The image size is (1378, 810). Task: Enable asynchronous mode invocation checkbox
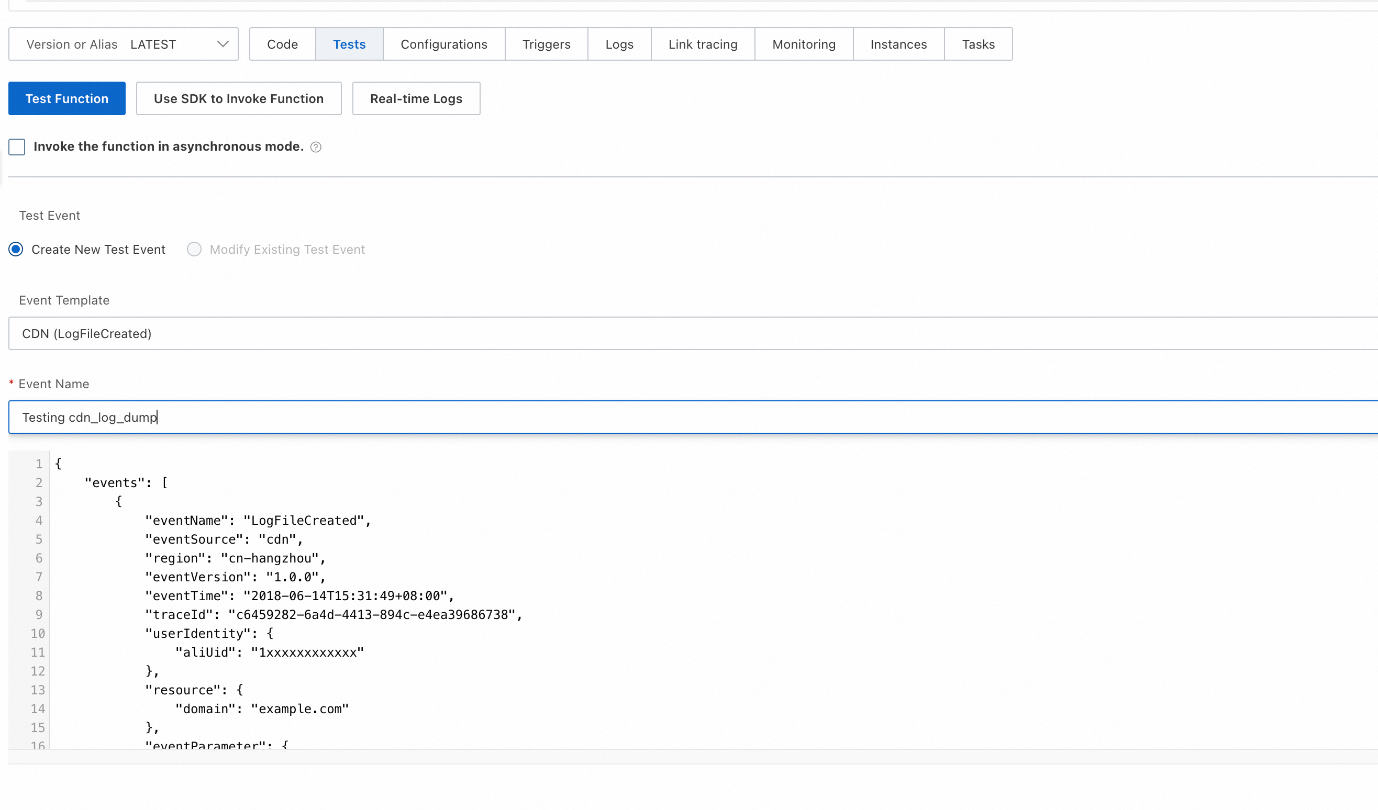pos(17,147)
